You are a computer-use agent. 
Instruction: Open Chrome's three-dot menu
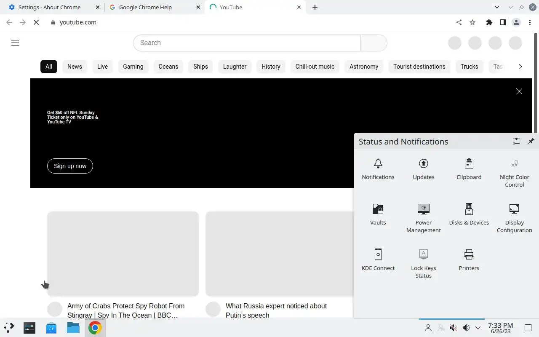[x=530, y=22]
